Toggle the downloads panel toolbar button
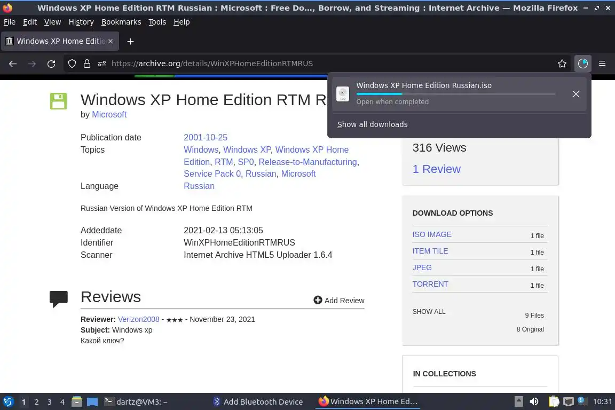This screenshot has width=615, height=410. (583, 64)
